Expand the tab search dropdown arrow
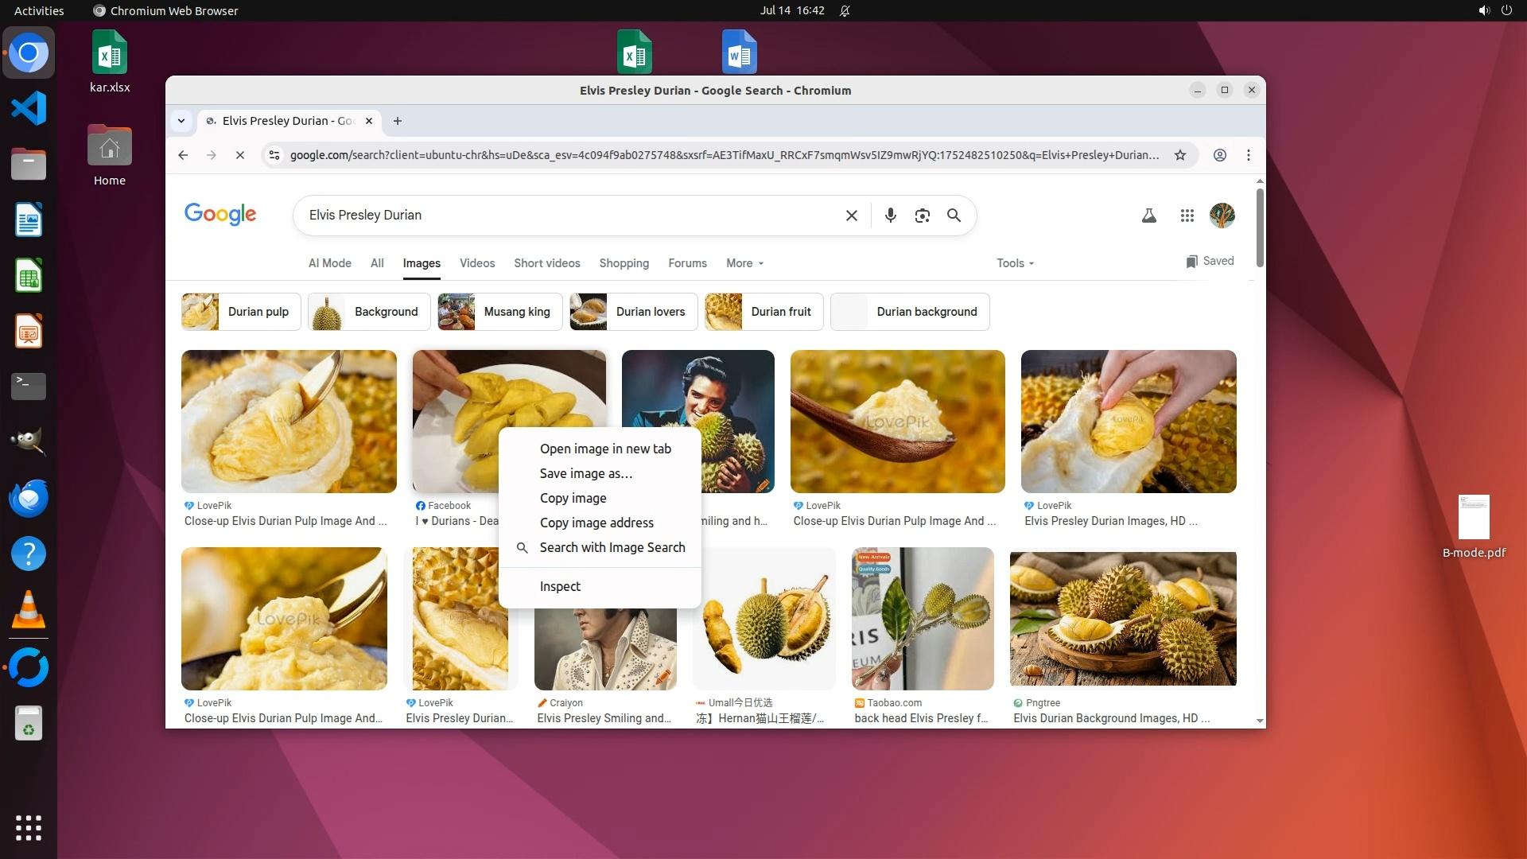 pyautogui.click(x=181, y=121)
